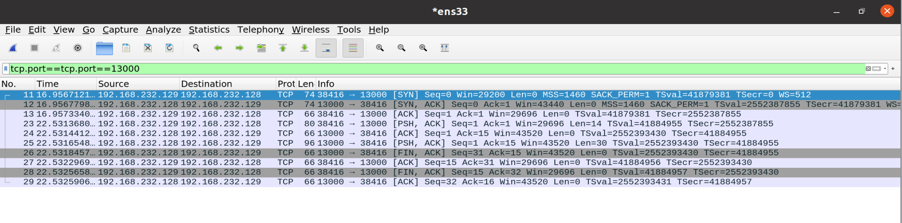
Task: Start capture with the shark fin icon
Action: click(13, 48)
